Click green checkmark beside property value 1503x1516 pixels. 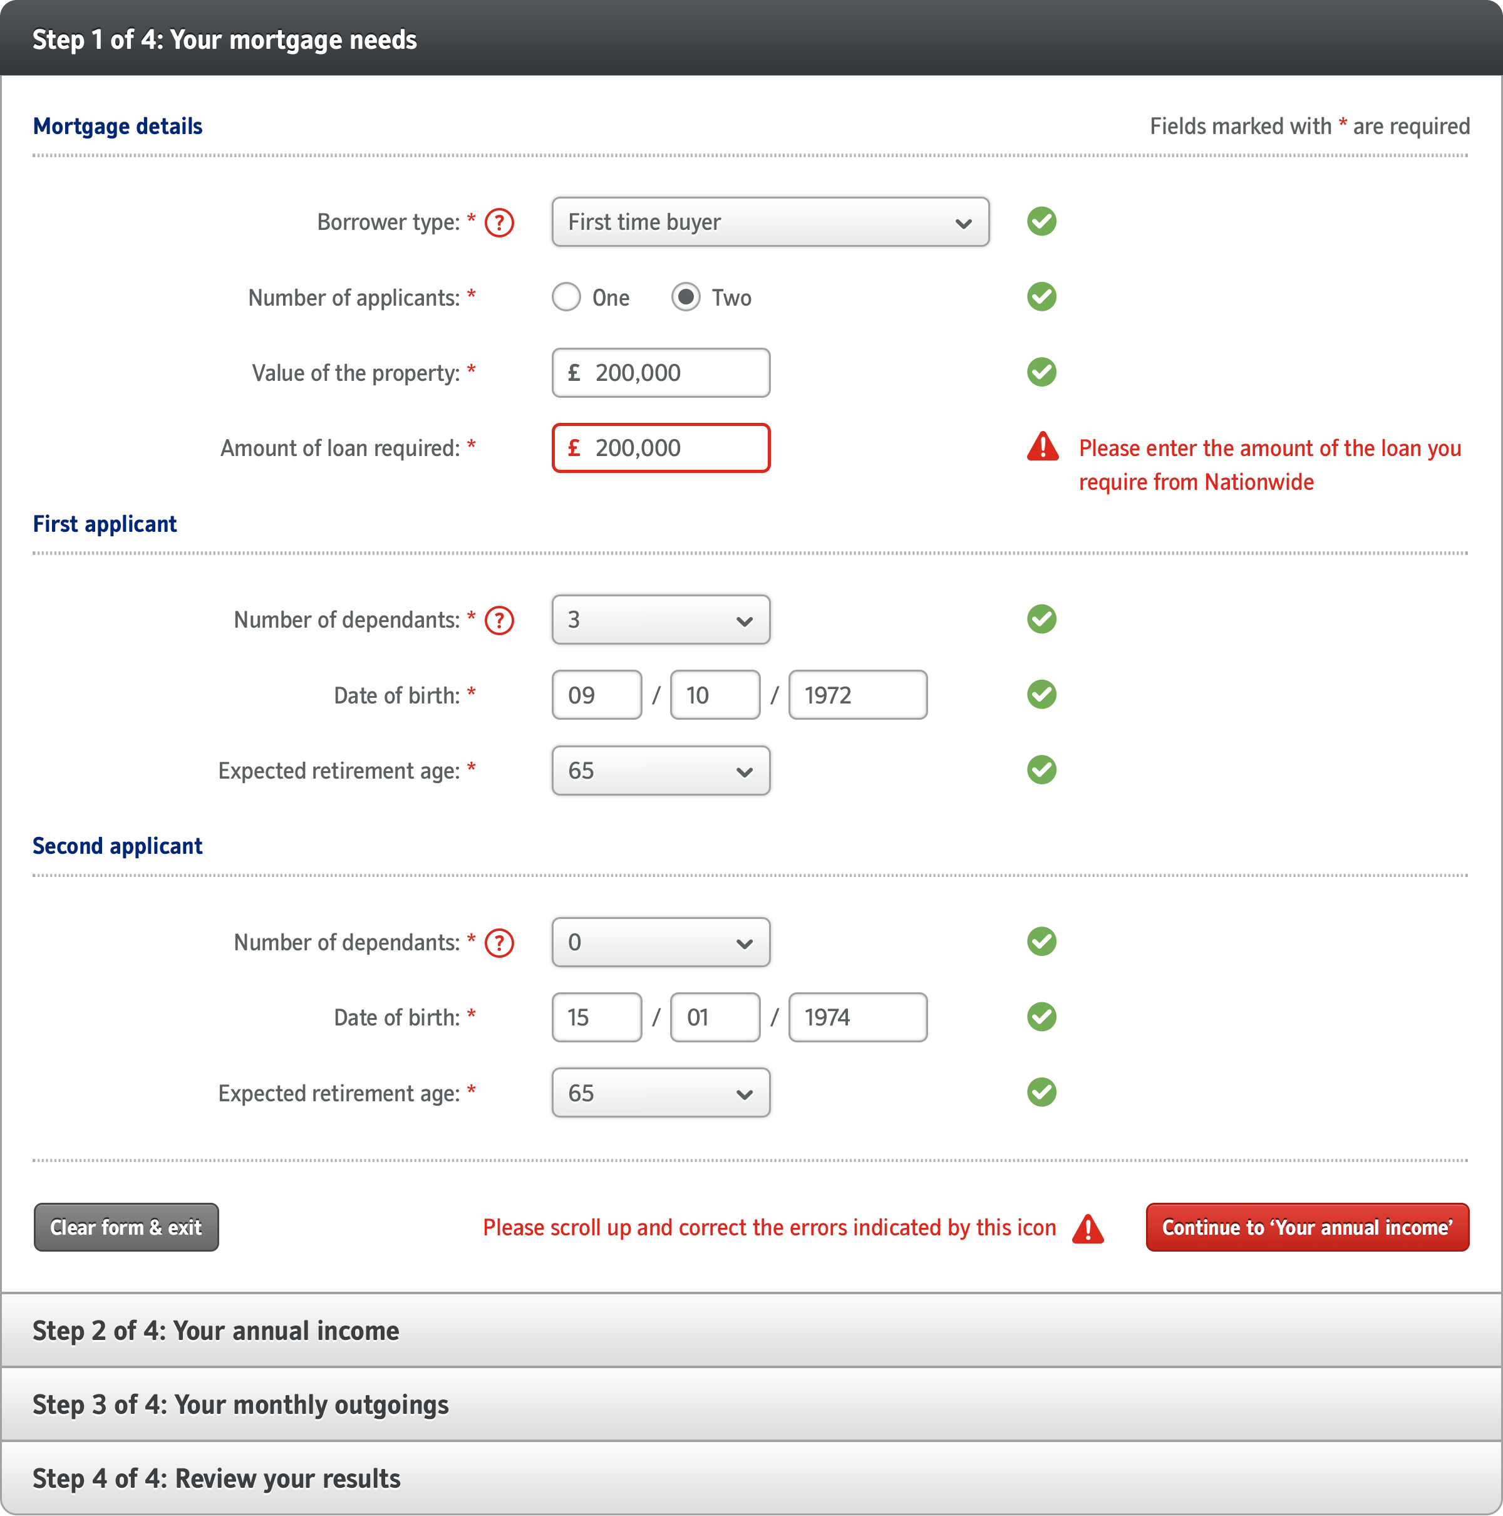[1041, 372]
